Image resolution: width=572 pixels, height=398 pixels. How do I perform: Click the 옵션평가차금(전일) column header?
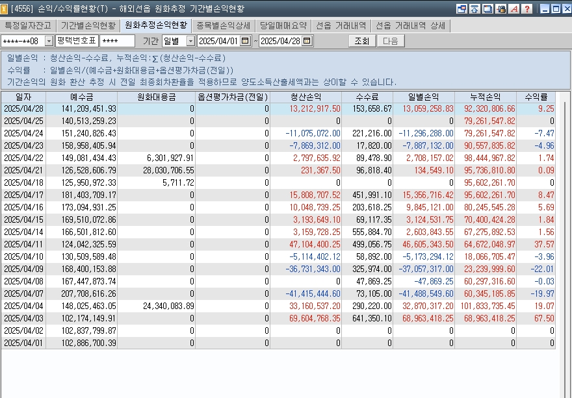click(233, 97)
